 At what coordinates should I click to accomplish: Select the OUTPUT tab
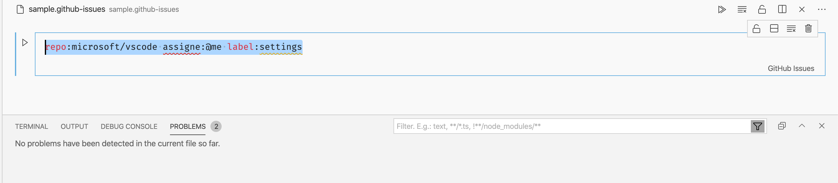(74, 126)
